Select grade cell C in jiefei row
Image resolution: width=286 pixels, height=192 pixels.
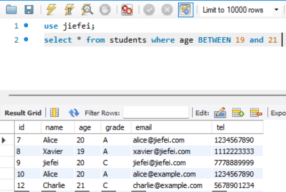[116, 163]
